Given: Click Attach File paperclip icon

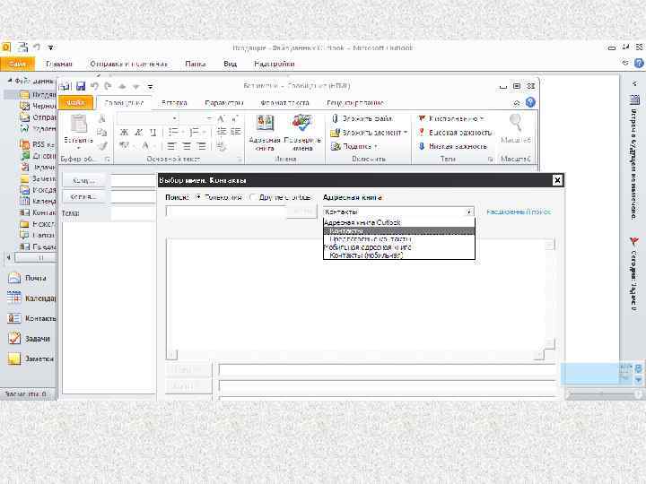Looking at the screenshot, I should (335, 118).
